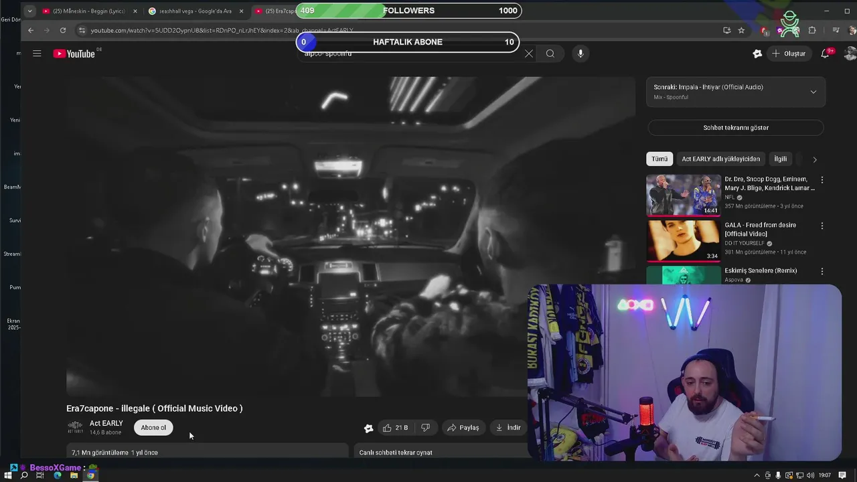
Task: Open YouTube notifications bell
Action: coord(825,54)
